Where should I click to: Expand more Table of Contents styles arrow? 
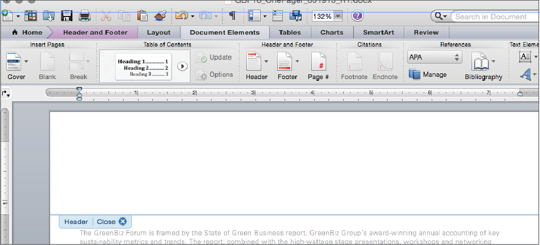(x=182, y=67)
